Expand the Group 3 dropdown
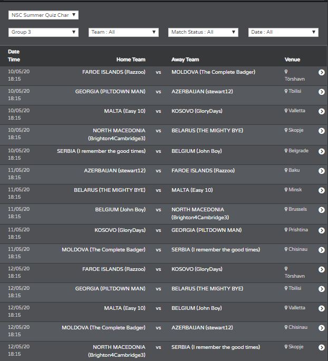 pos(43,32)
